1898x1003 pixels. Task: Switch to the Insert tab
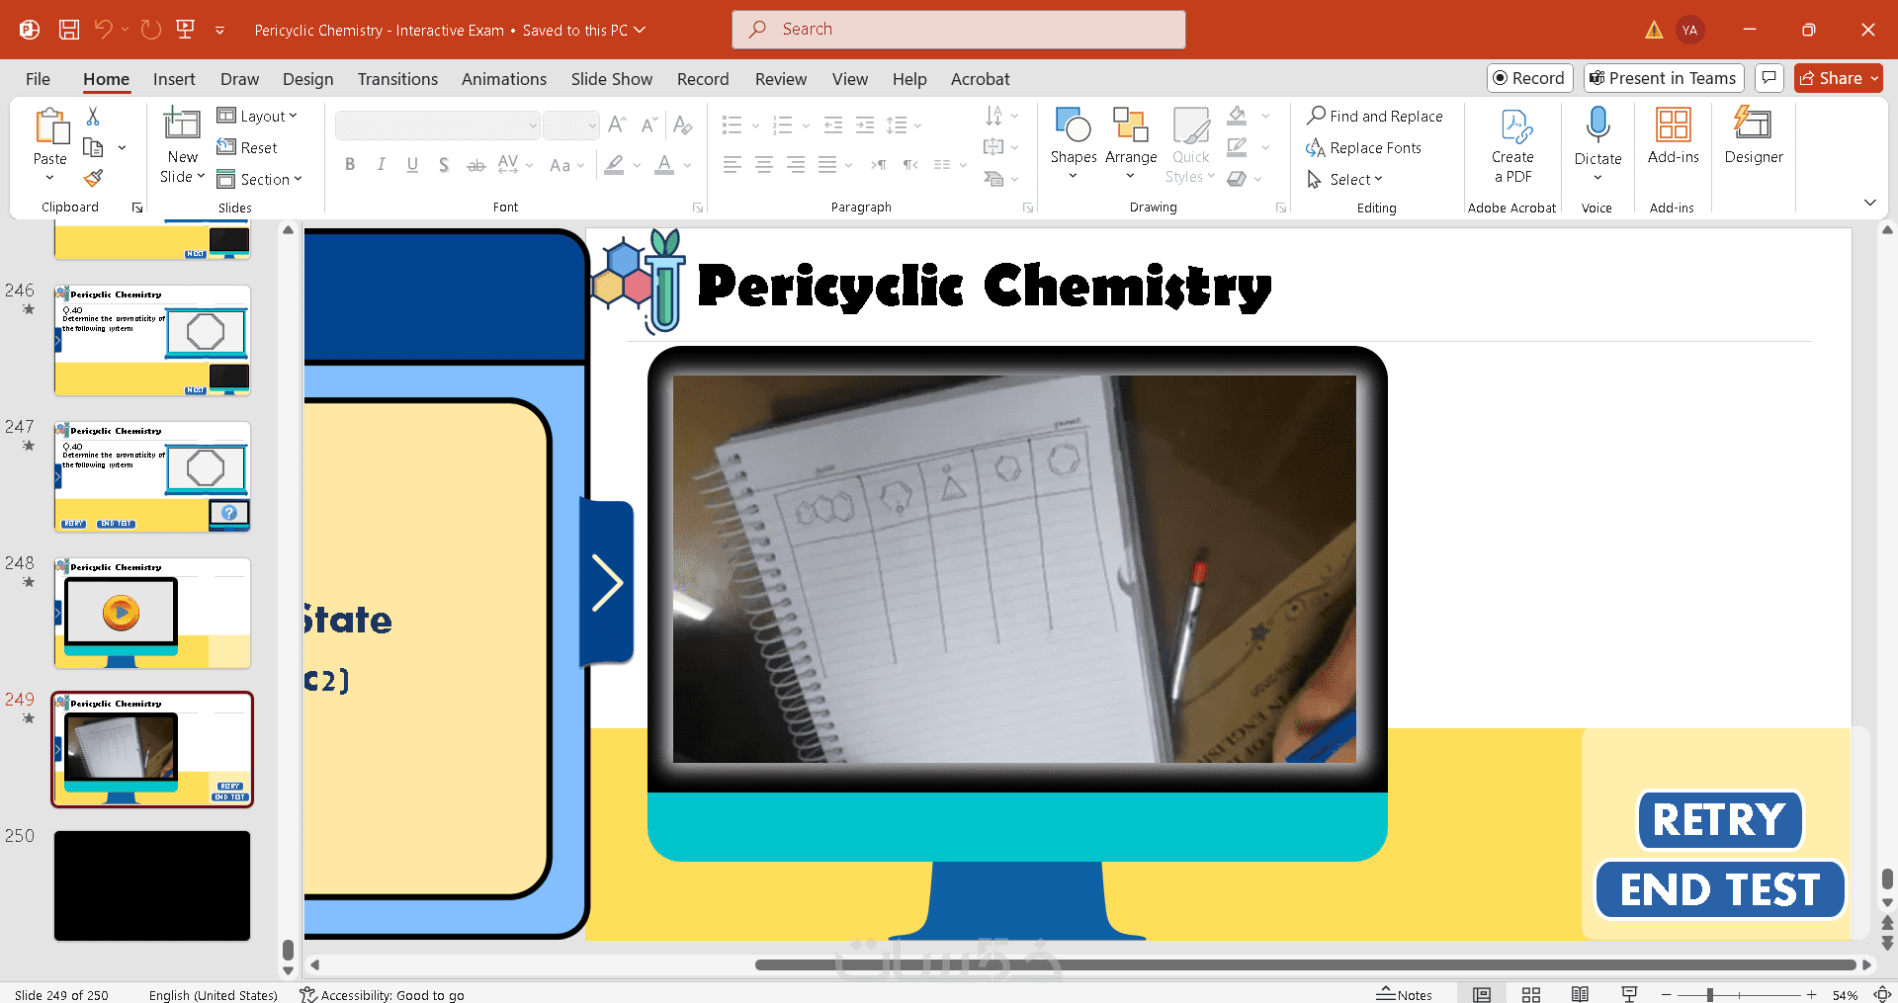point(174,79)
